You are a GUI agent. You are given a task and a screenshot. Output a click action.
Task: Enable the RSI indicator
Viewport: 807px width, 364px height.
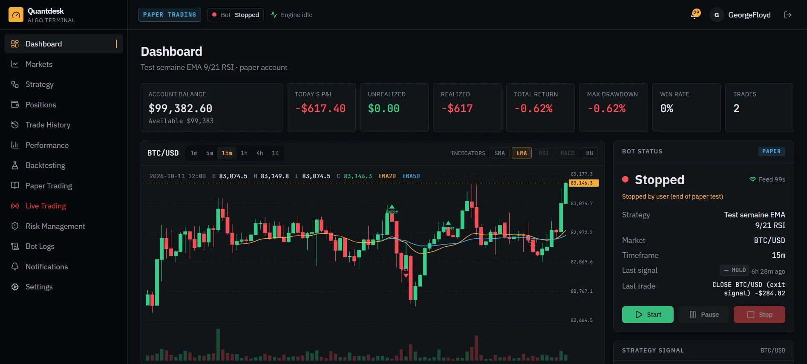[543, 153]
